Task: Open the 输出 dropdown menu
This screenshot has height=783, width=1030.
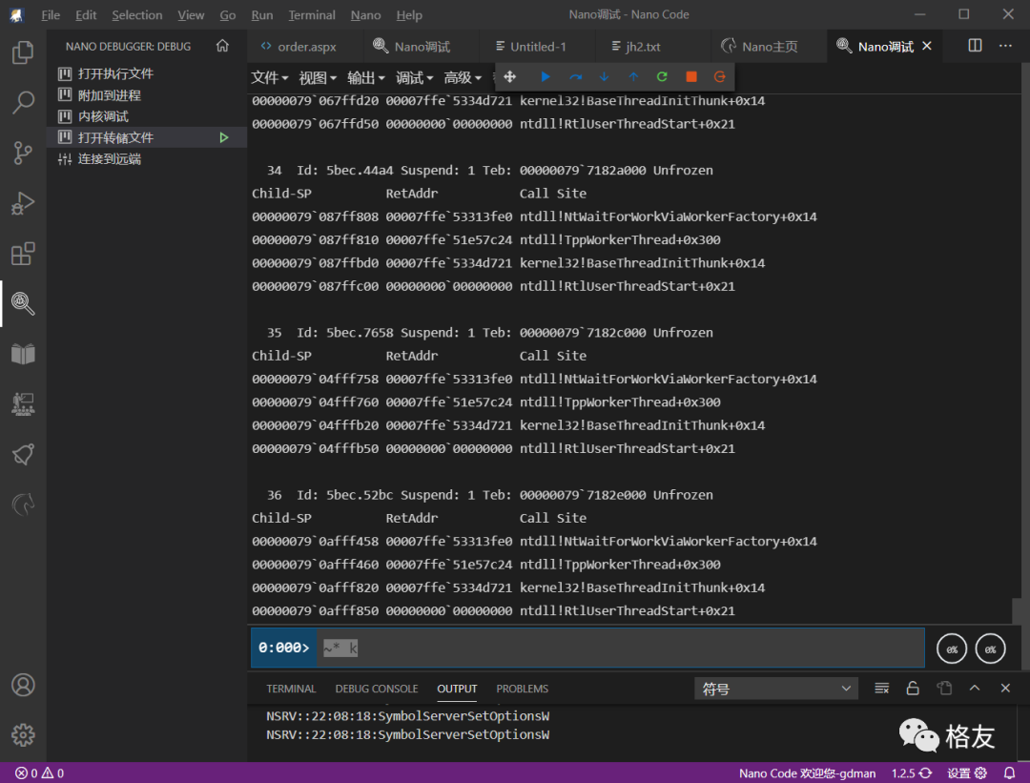Action: tap(366, 77)
